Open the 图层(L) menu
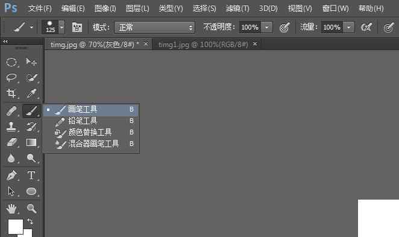399x237 pixels. [137, 8]
